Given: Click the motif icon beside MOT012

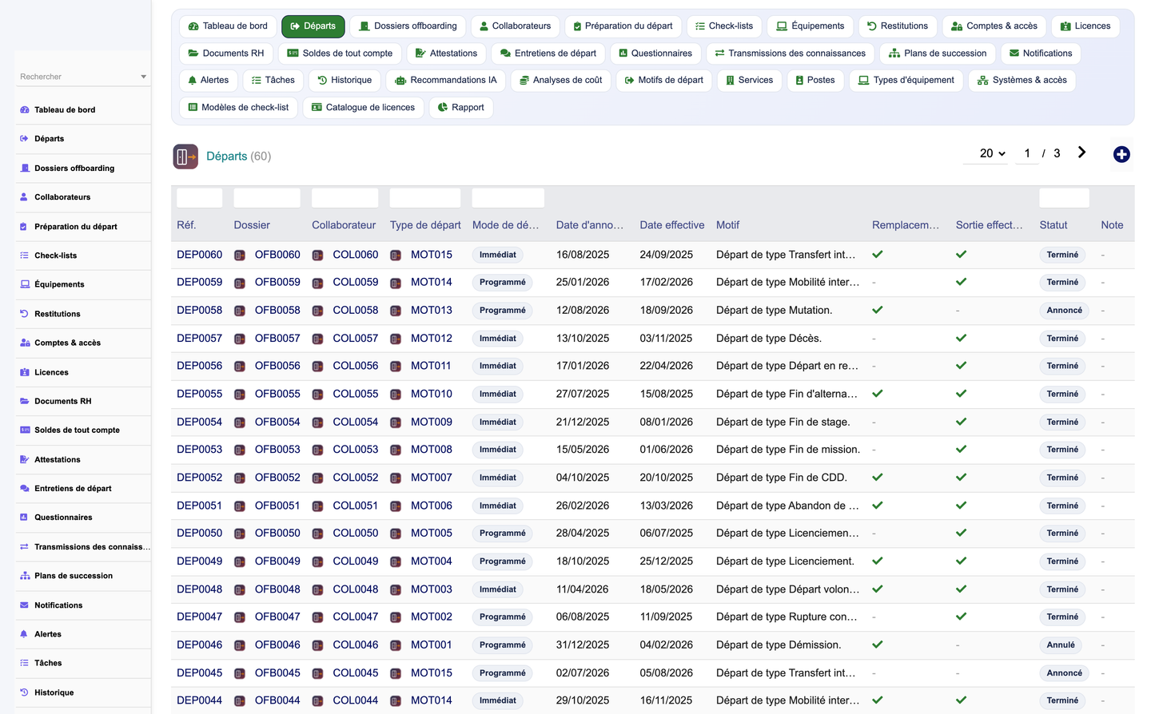Looking at the screenshot, I should tap(396, 339).
